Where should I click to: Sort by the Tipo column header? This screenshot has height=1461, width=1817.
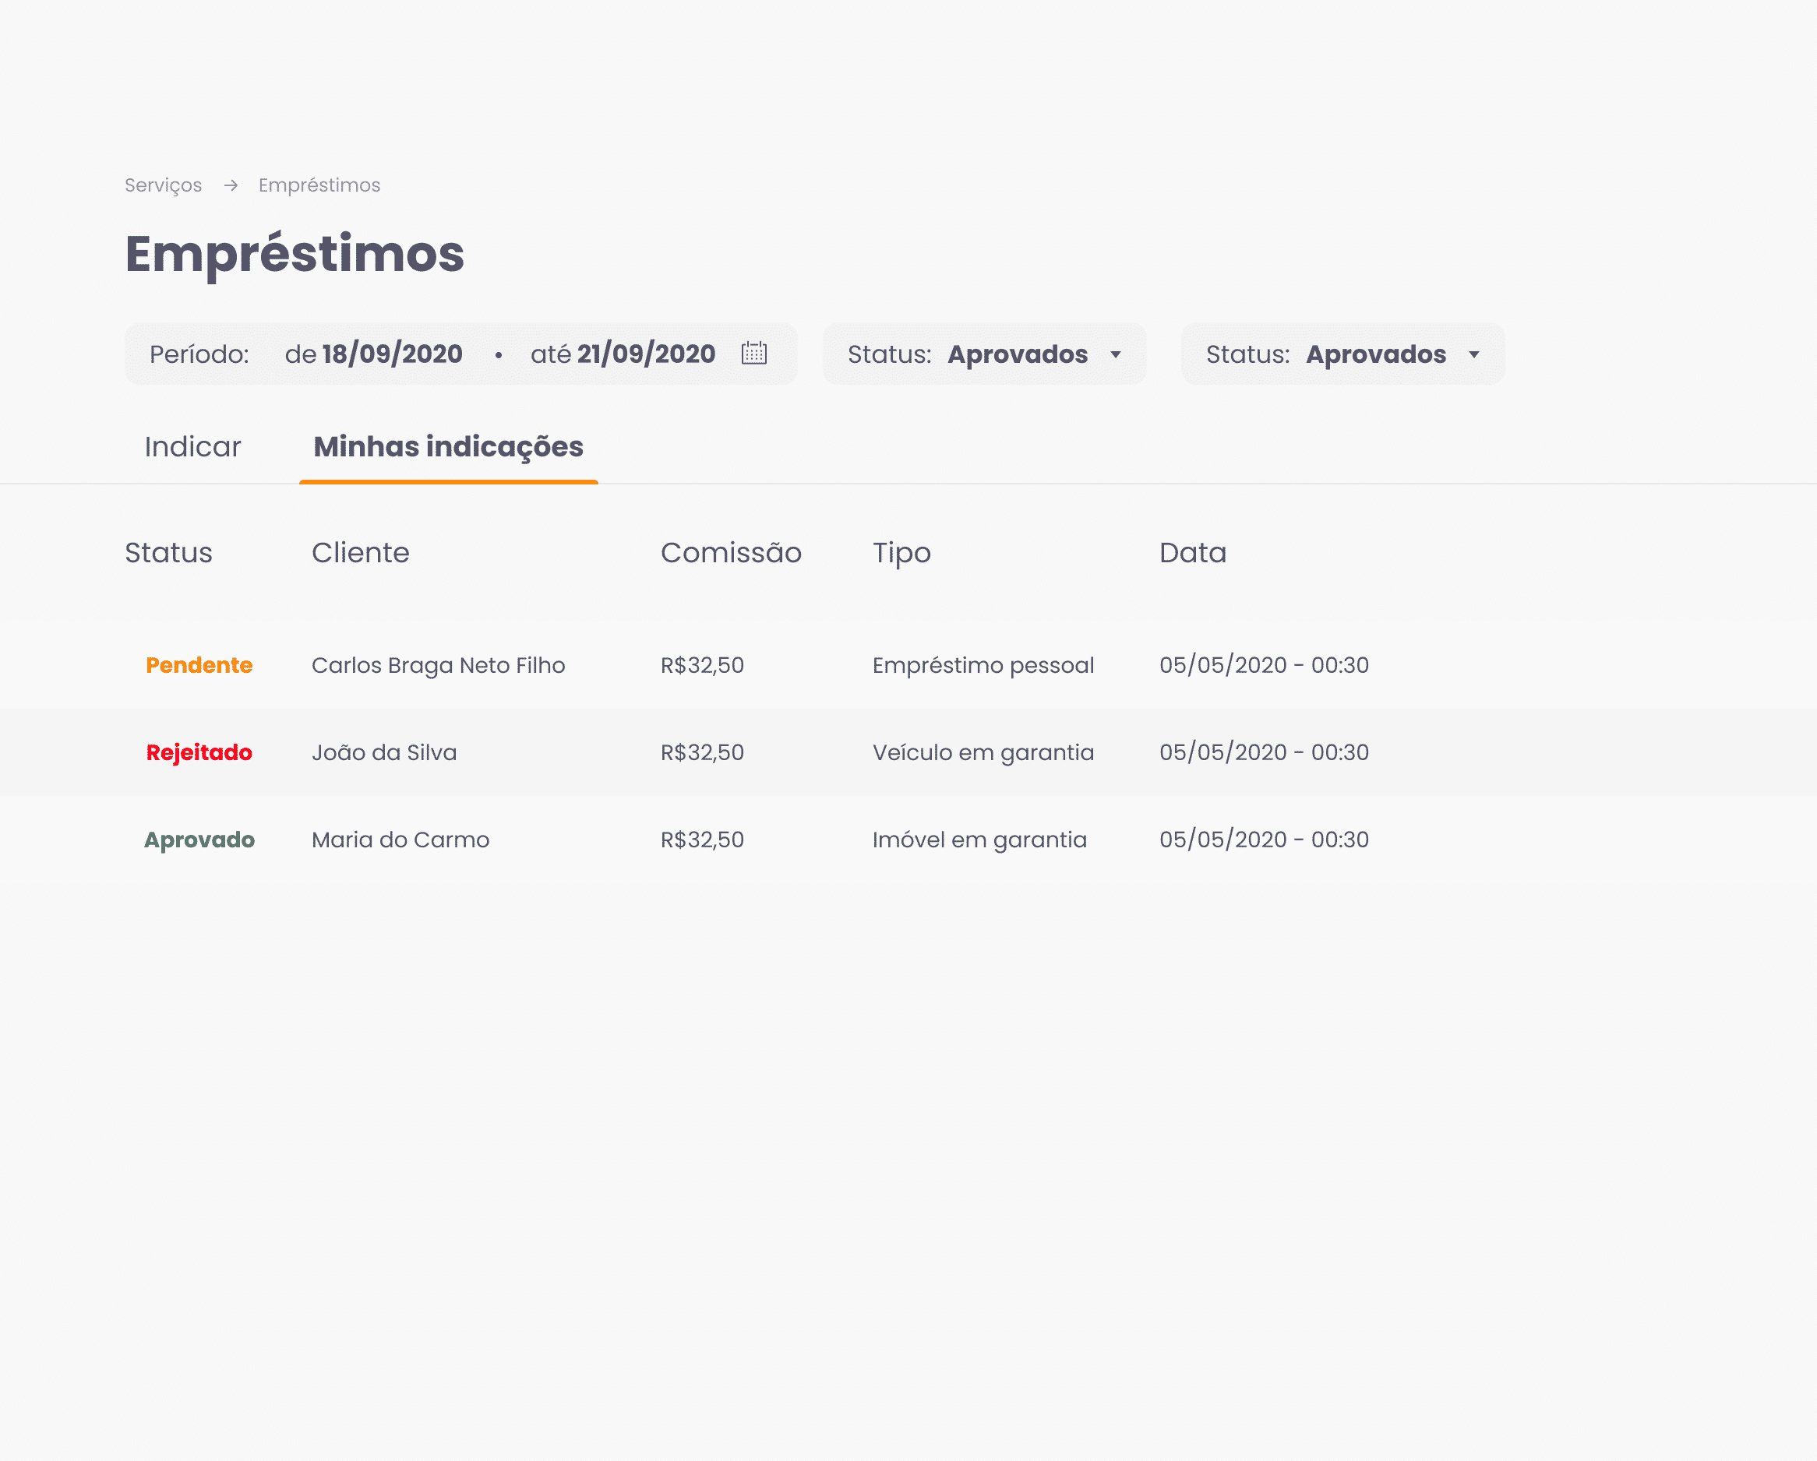901,554
